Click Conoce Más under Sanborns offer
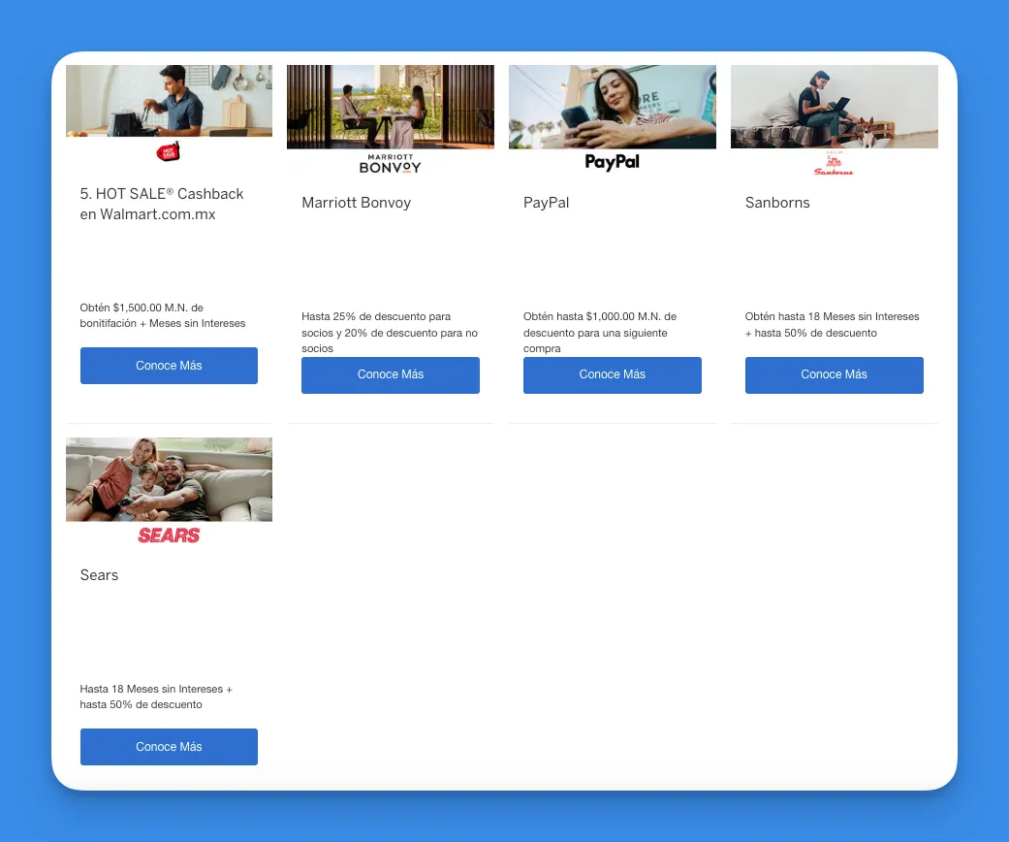This screenshot has height=842, width=1009. [x=834, y=375]
